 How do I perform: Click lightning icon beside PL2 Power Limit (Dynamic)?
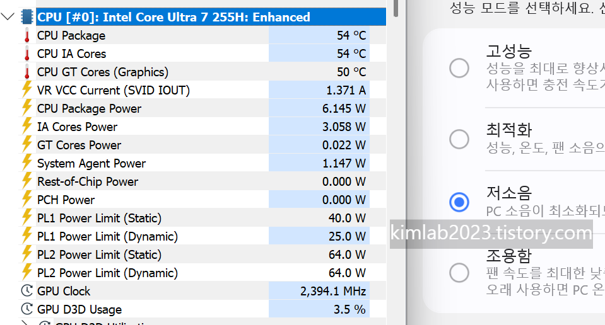tap(27, 273)
